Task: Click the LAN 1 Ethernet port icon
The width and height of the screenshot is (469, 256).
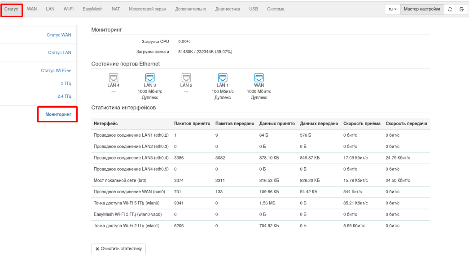Action: click(223, 77)
